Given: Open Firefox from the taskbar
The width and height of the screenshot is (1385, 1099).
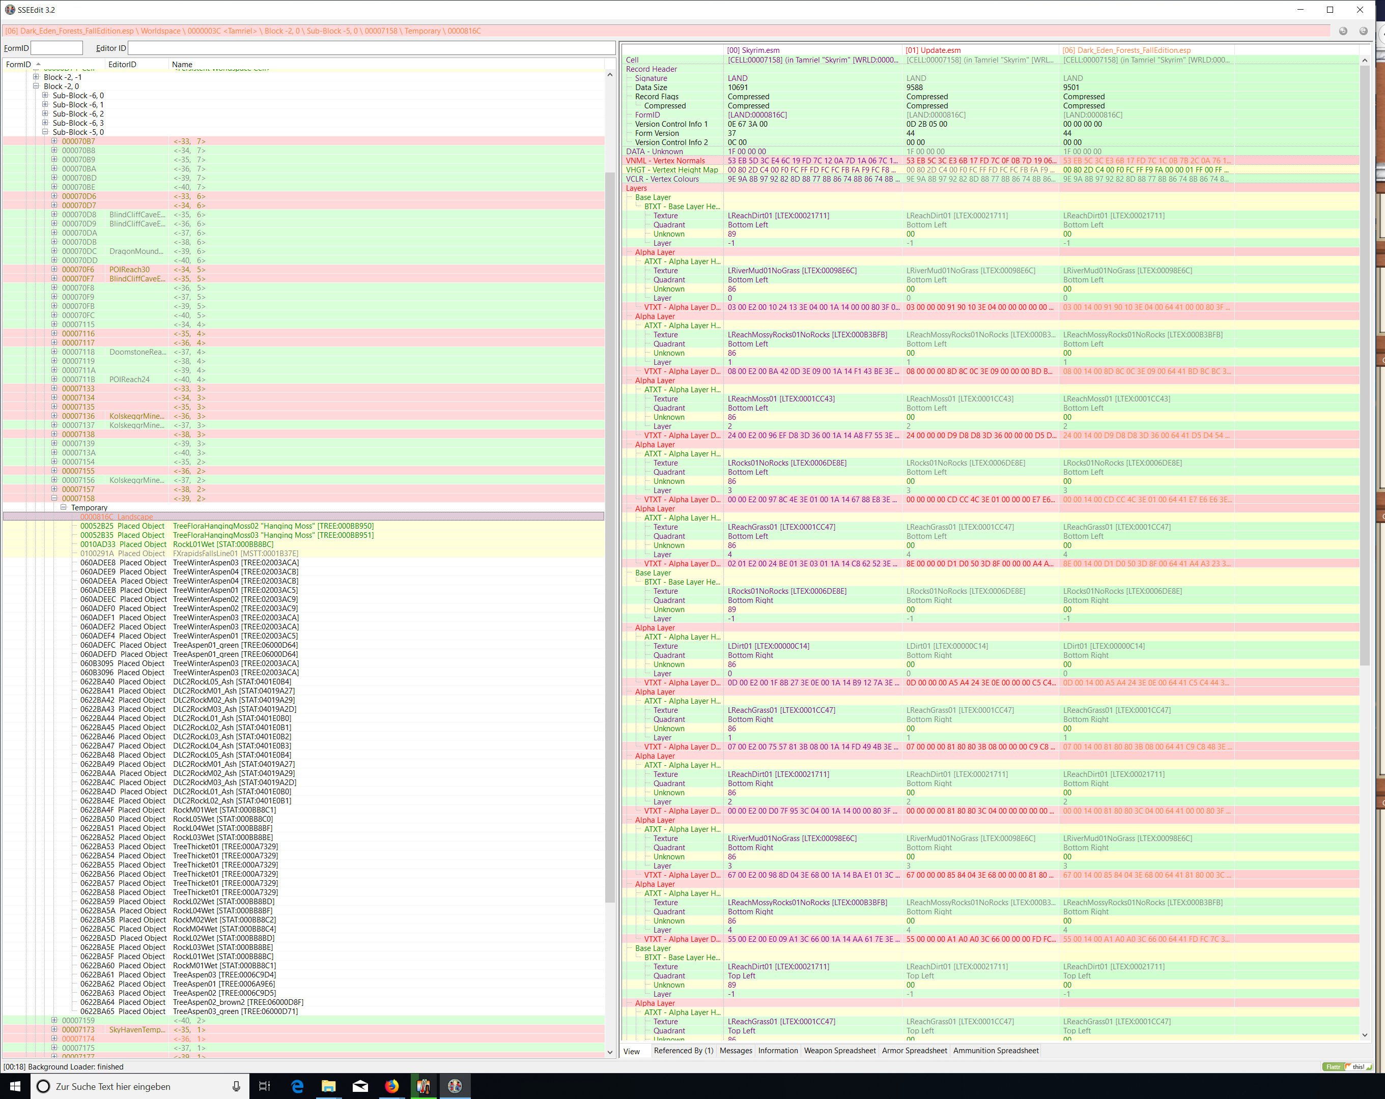Looking at the screenshot, I should pos(391,1086).
